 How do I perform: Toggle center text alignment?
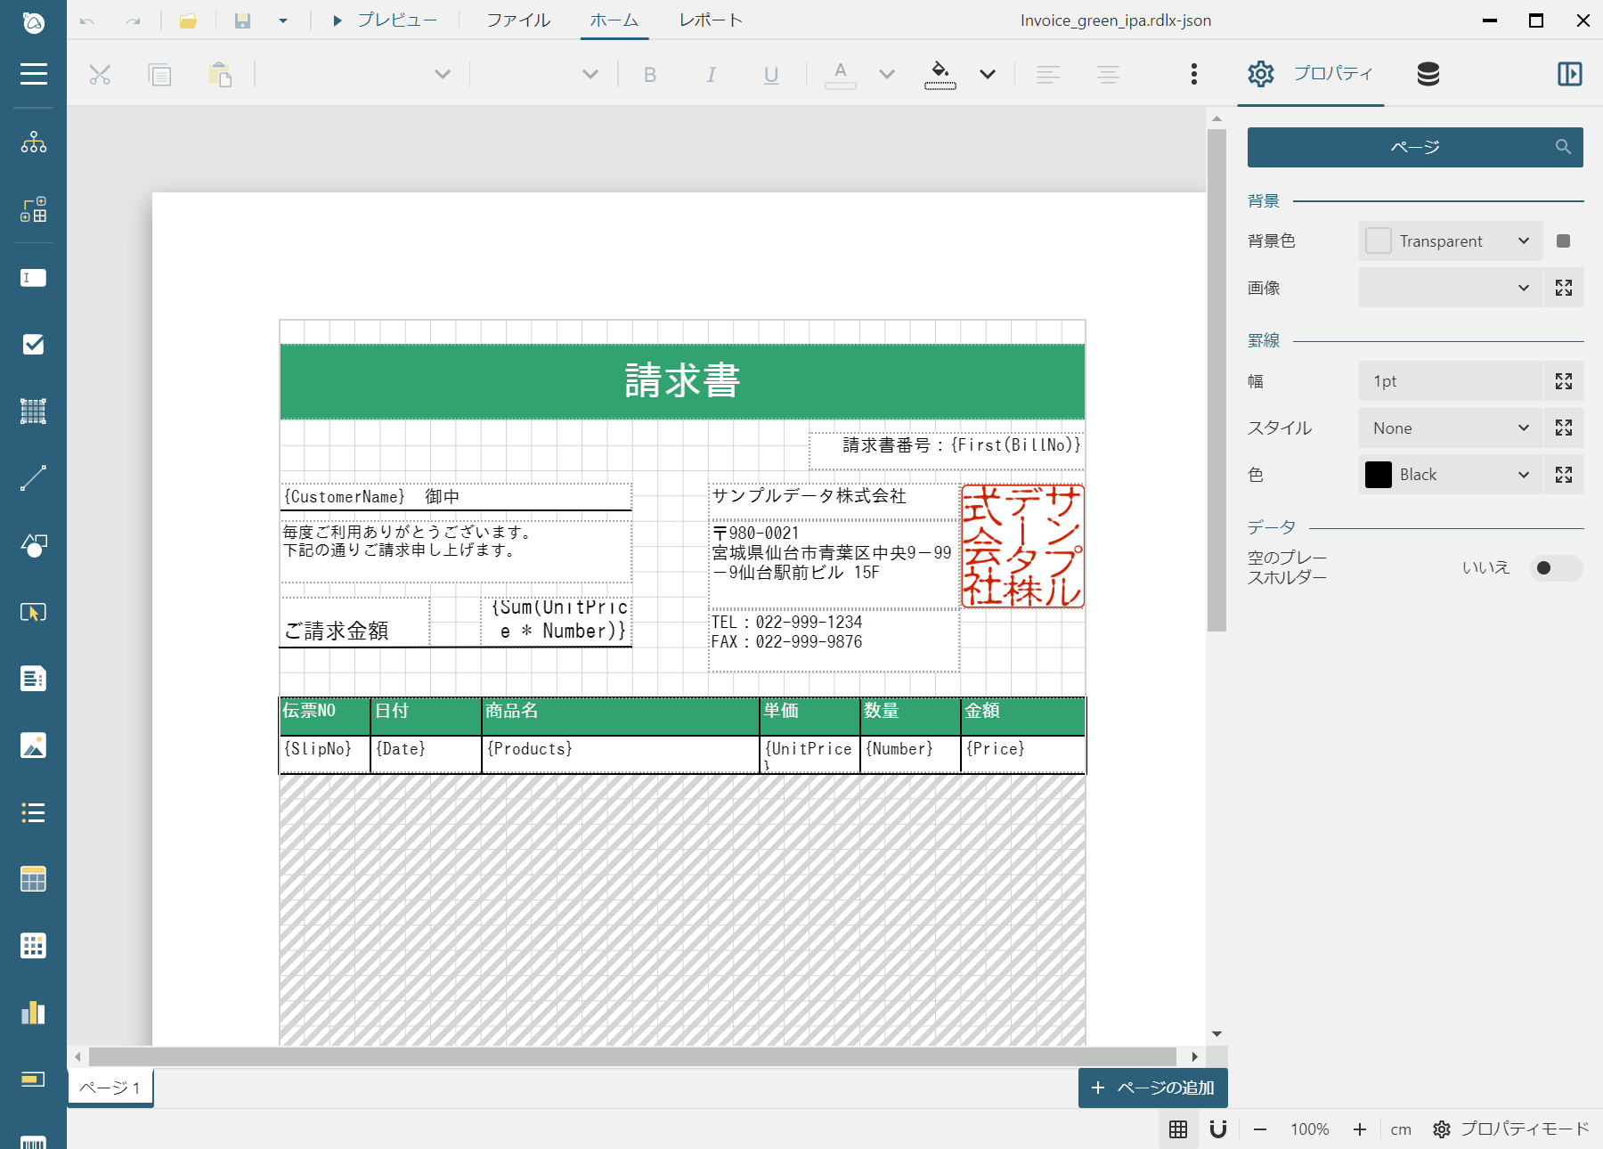coord(1108,75)
